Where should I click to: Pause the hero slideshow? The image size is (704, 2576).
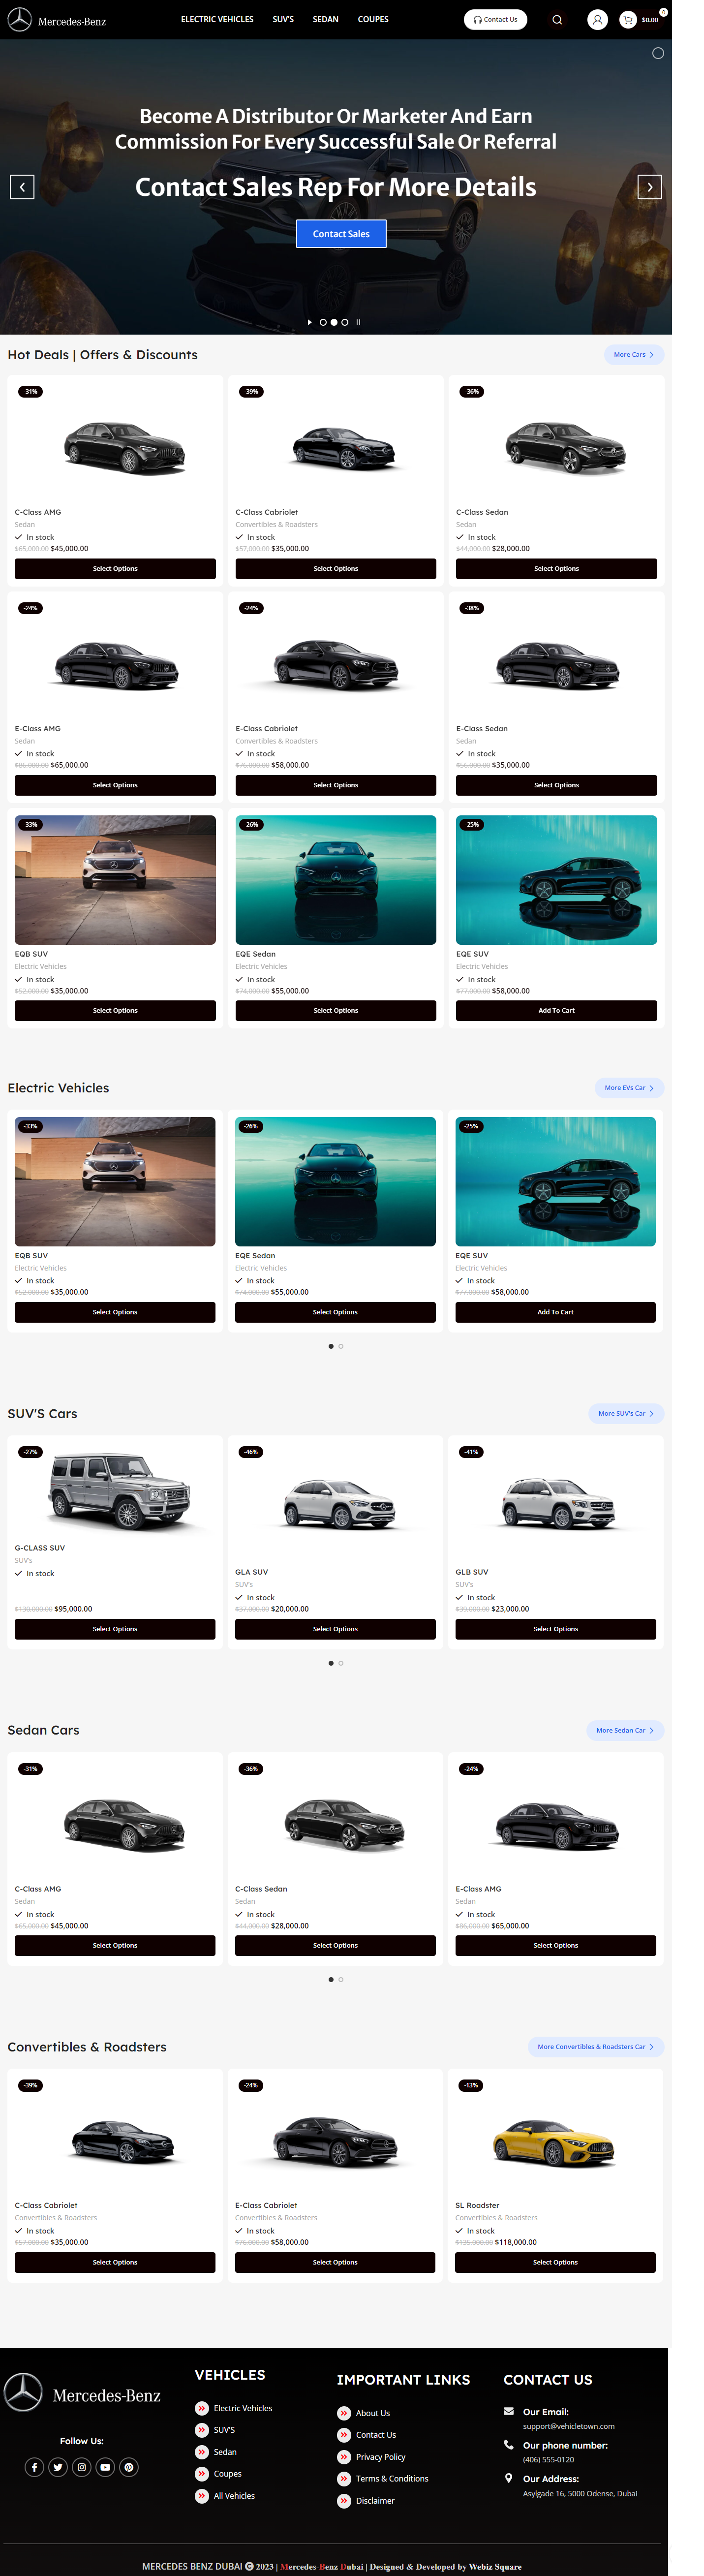click(x=358, y=322)
